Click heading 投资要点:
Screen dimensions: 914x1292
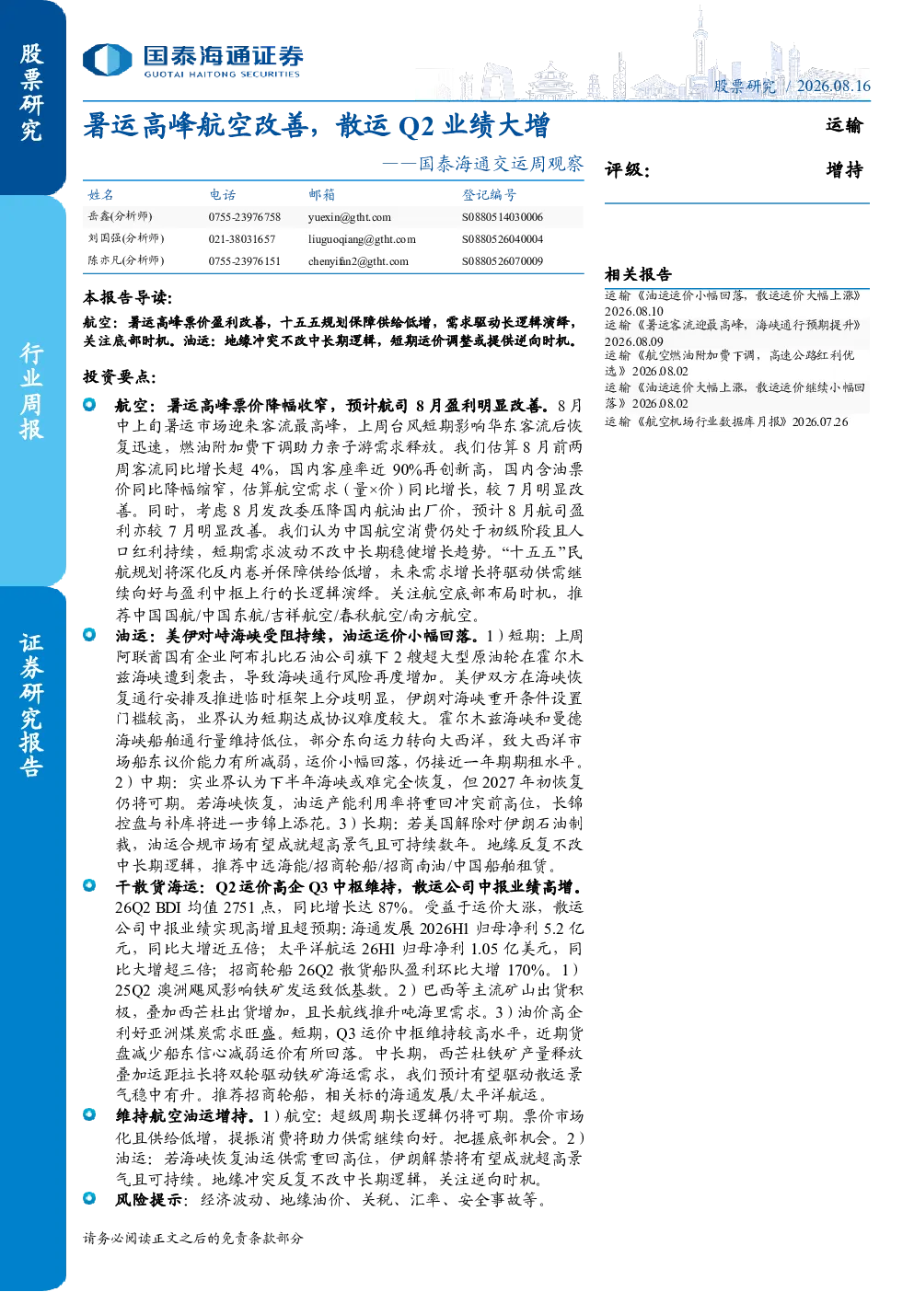coord(120,376)
